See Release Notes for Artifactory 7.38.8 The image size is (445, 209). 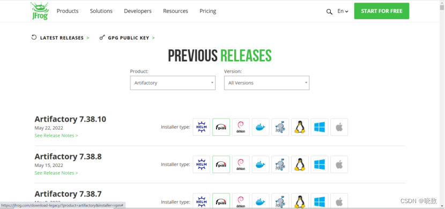coord(56,173)
